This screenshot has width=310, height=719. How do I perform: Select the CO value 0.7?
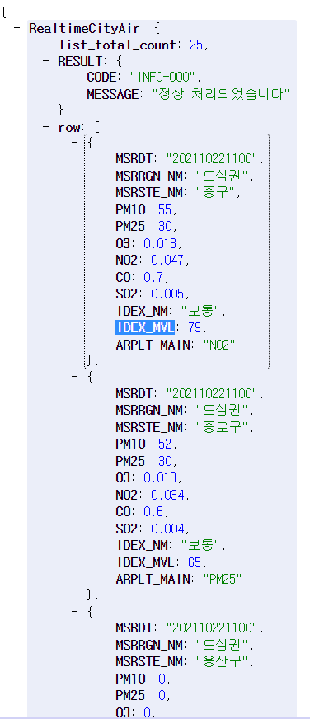154,277
